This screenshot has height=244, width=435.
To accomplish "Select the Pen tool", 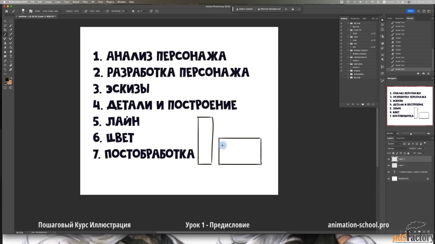I will (5, 61).
